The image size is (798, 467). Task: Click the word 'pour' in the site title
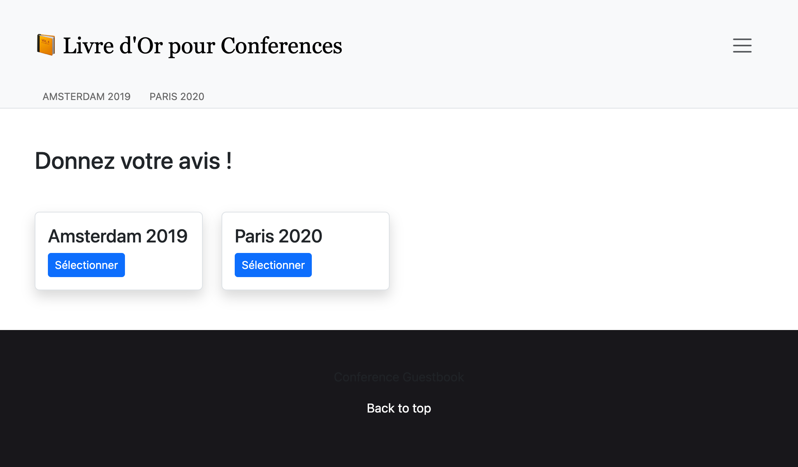click(192, 47)
